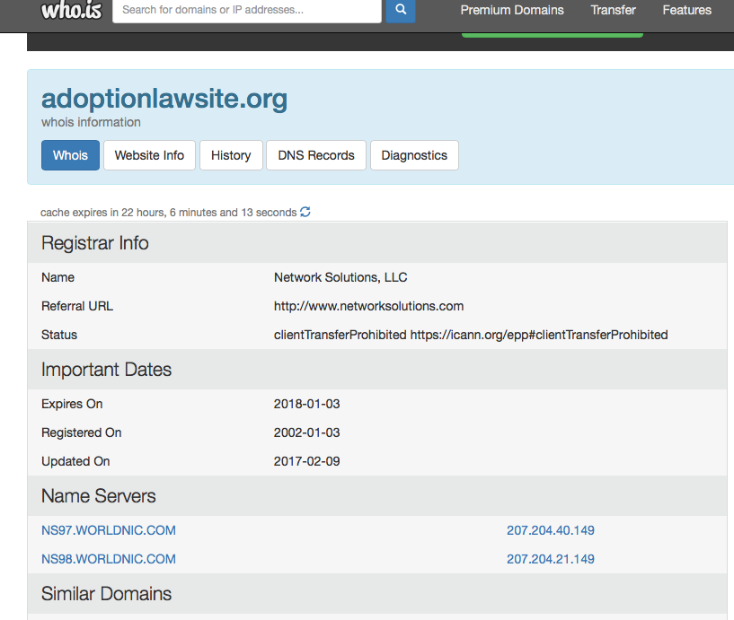Click the green button below the navbar

(x=552, y=34)
